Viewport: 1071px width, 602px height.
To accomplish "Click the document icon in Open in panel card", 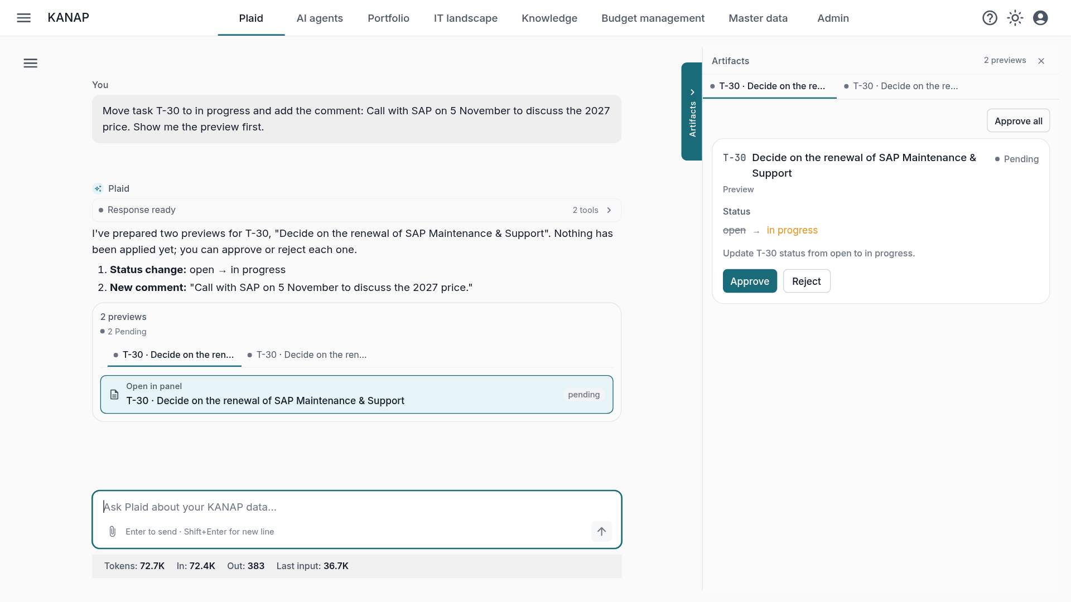I will coord(114,395).
